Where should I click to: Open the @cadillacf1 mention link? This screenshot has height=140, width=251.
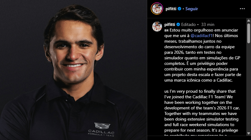click(x=201, y=36)
